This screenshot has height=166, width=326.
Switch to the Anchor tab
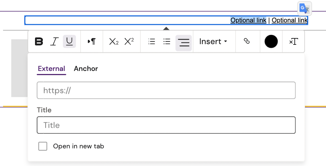click(x=86, y=69)
